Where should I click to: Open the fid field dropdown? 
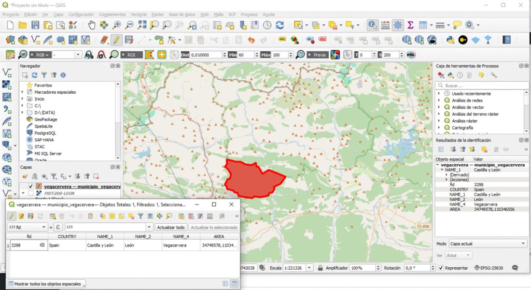(27, 227)
